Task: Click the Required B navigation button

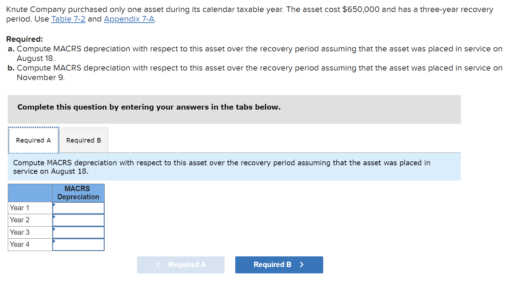Action: 279,265
